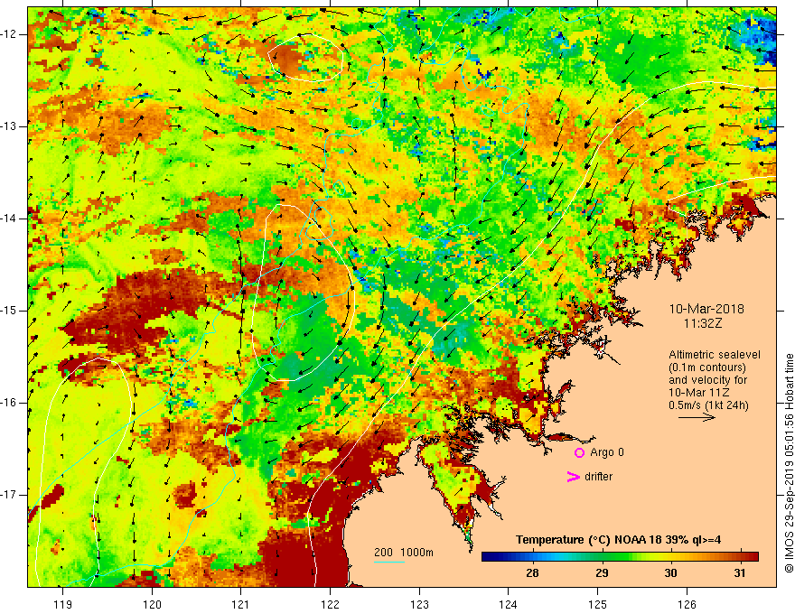Image resolution: width=795 pixels, height=614 pixels.
Task: Click the longitude axis label '125'
Action: point(597,604)
